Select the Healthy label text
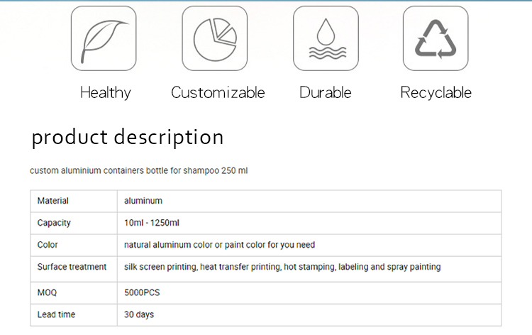This screenshot has height=335, width=532. click(106, 93)
